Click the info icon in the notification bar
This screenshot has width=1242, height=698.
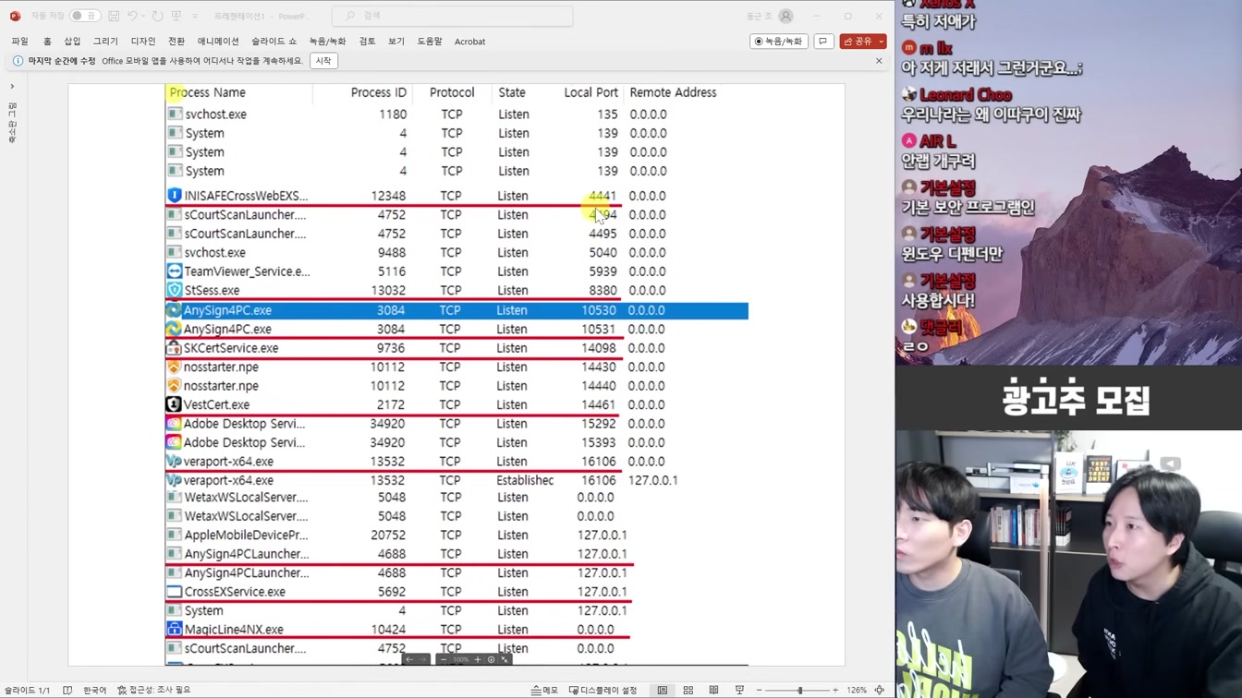click(x=18, y=61)
